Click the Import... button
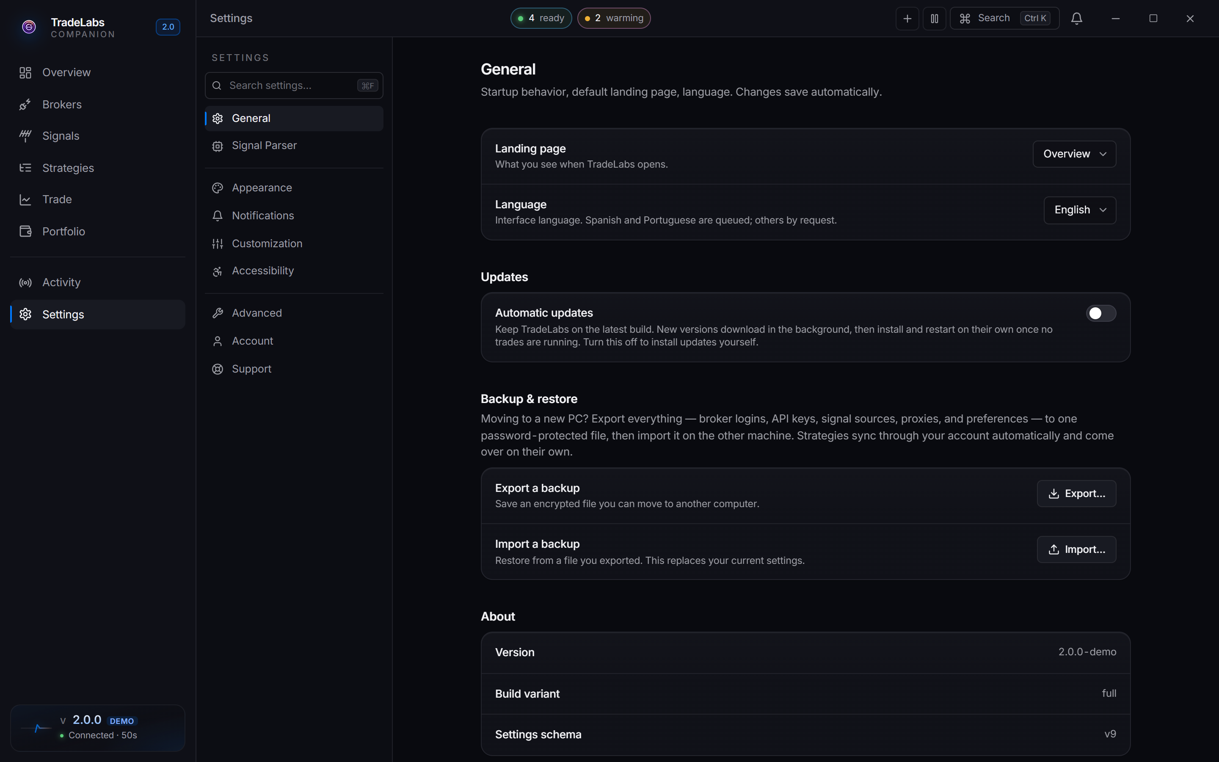Screen dimensions: 1219x762 point(1076,550)
